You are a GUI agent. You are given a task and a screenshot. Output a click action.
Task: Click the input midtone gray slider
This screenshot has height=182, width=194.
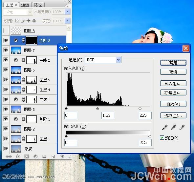(x=97, y=109)
